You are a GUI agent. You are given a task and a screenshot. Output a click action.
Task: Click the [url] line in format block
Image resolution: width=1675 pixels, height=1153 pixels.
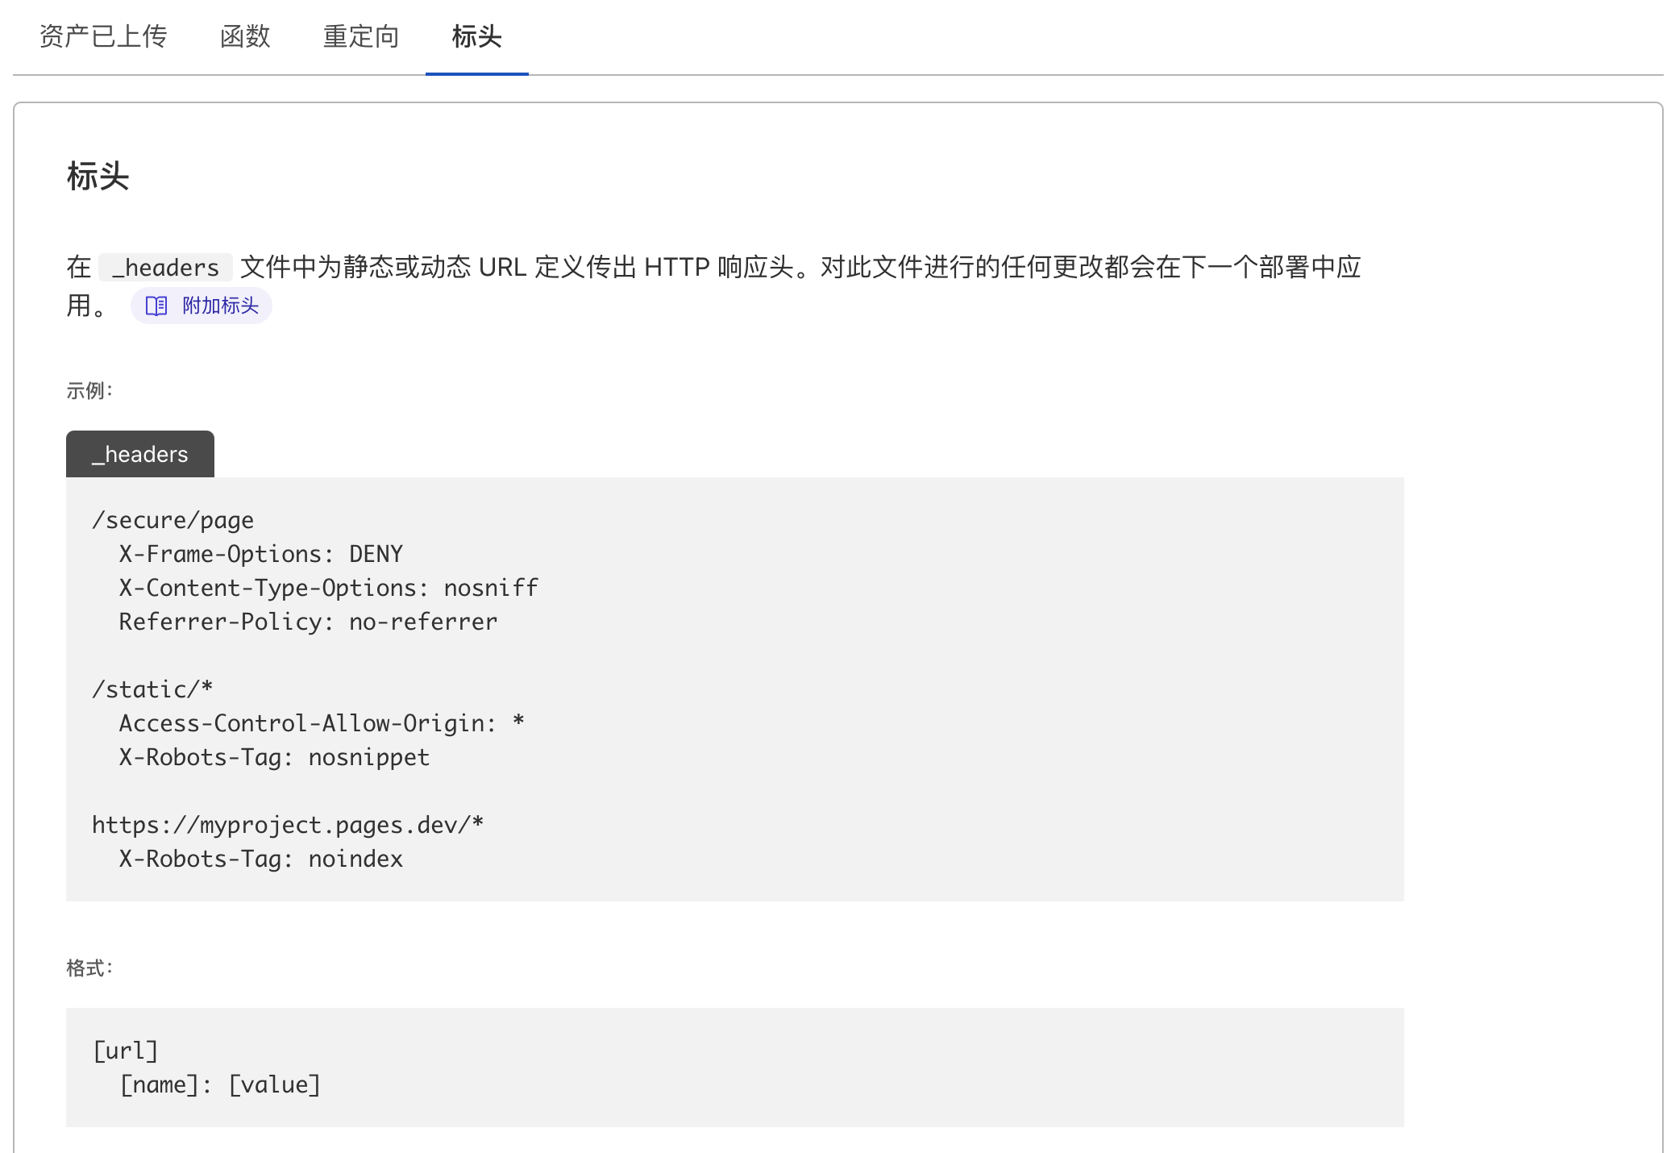(x=125, y=1051)
